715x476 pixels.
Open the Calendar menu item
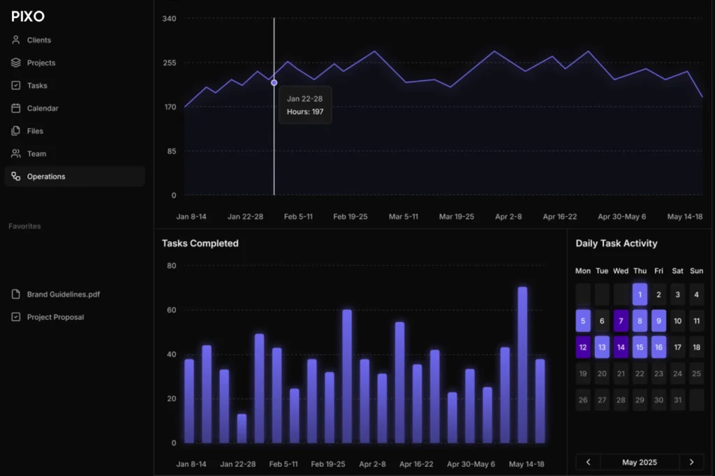(75, 108)
